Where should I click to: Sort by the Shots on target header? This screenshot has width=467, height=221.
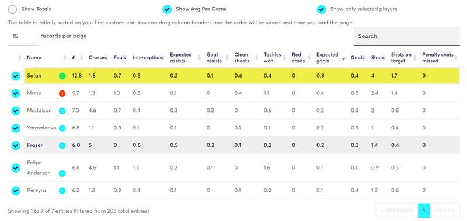point(401,58)
